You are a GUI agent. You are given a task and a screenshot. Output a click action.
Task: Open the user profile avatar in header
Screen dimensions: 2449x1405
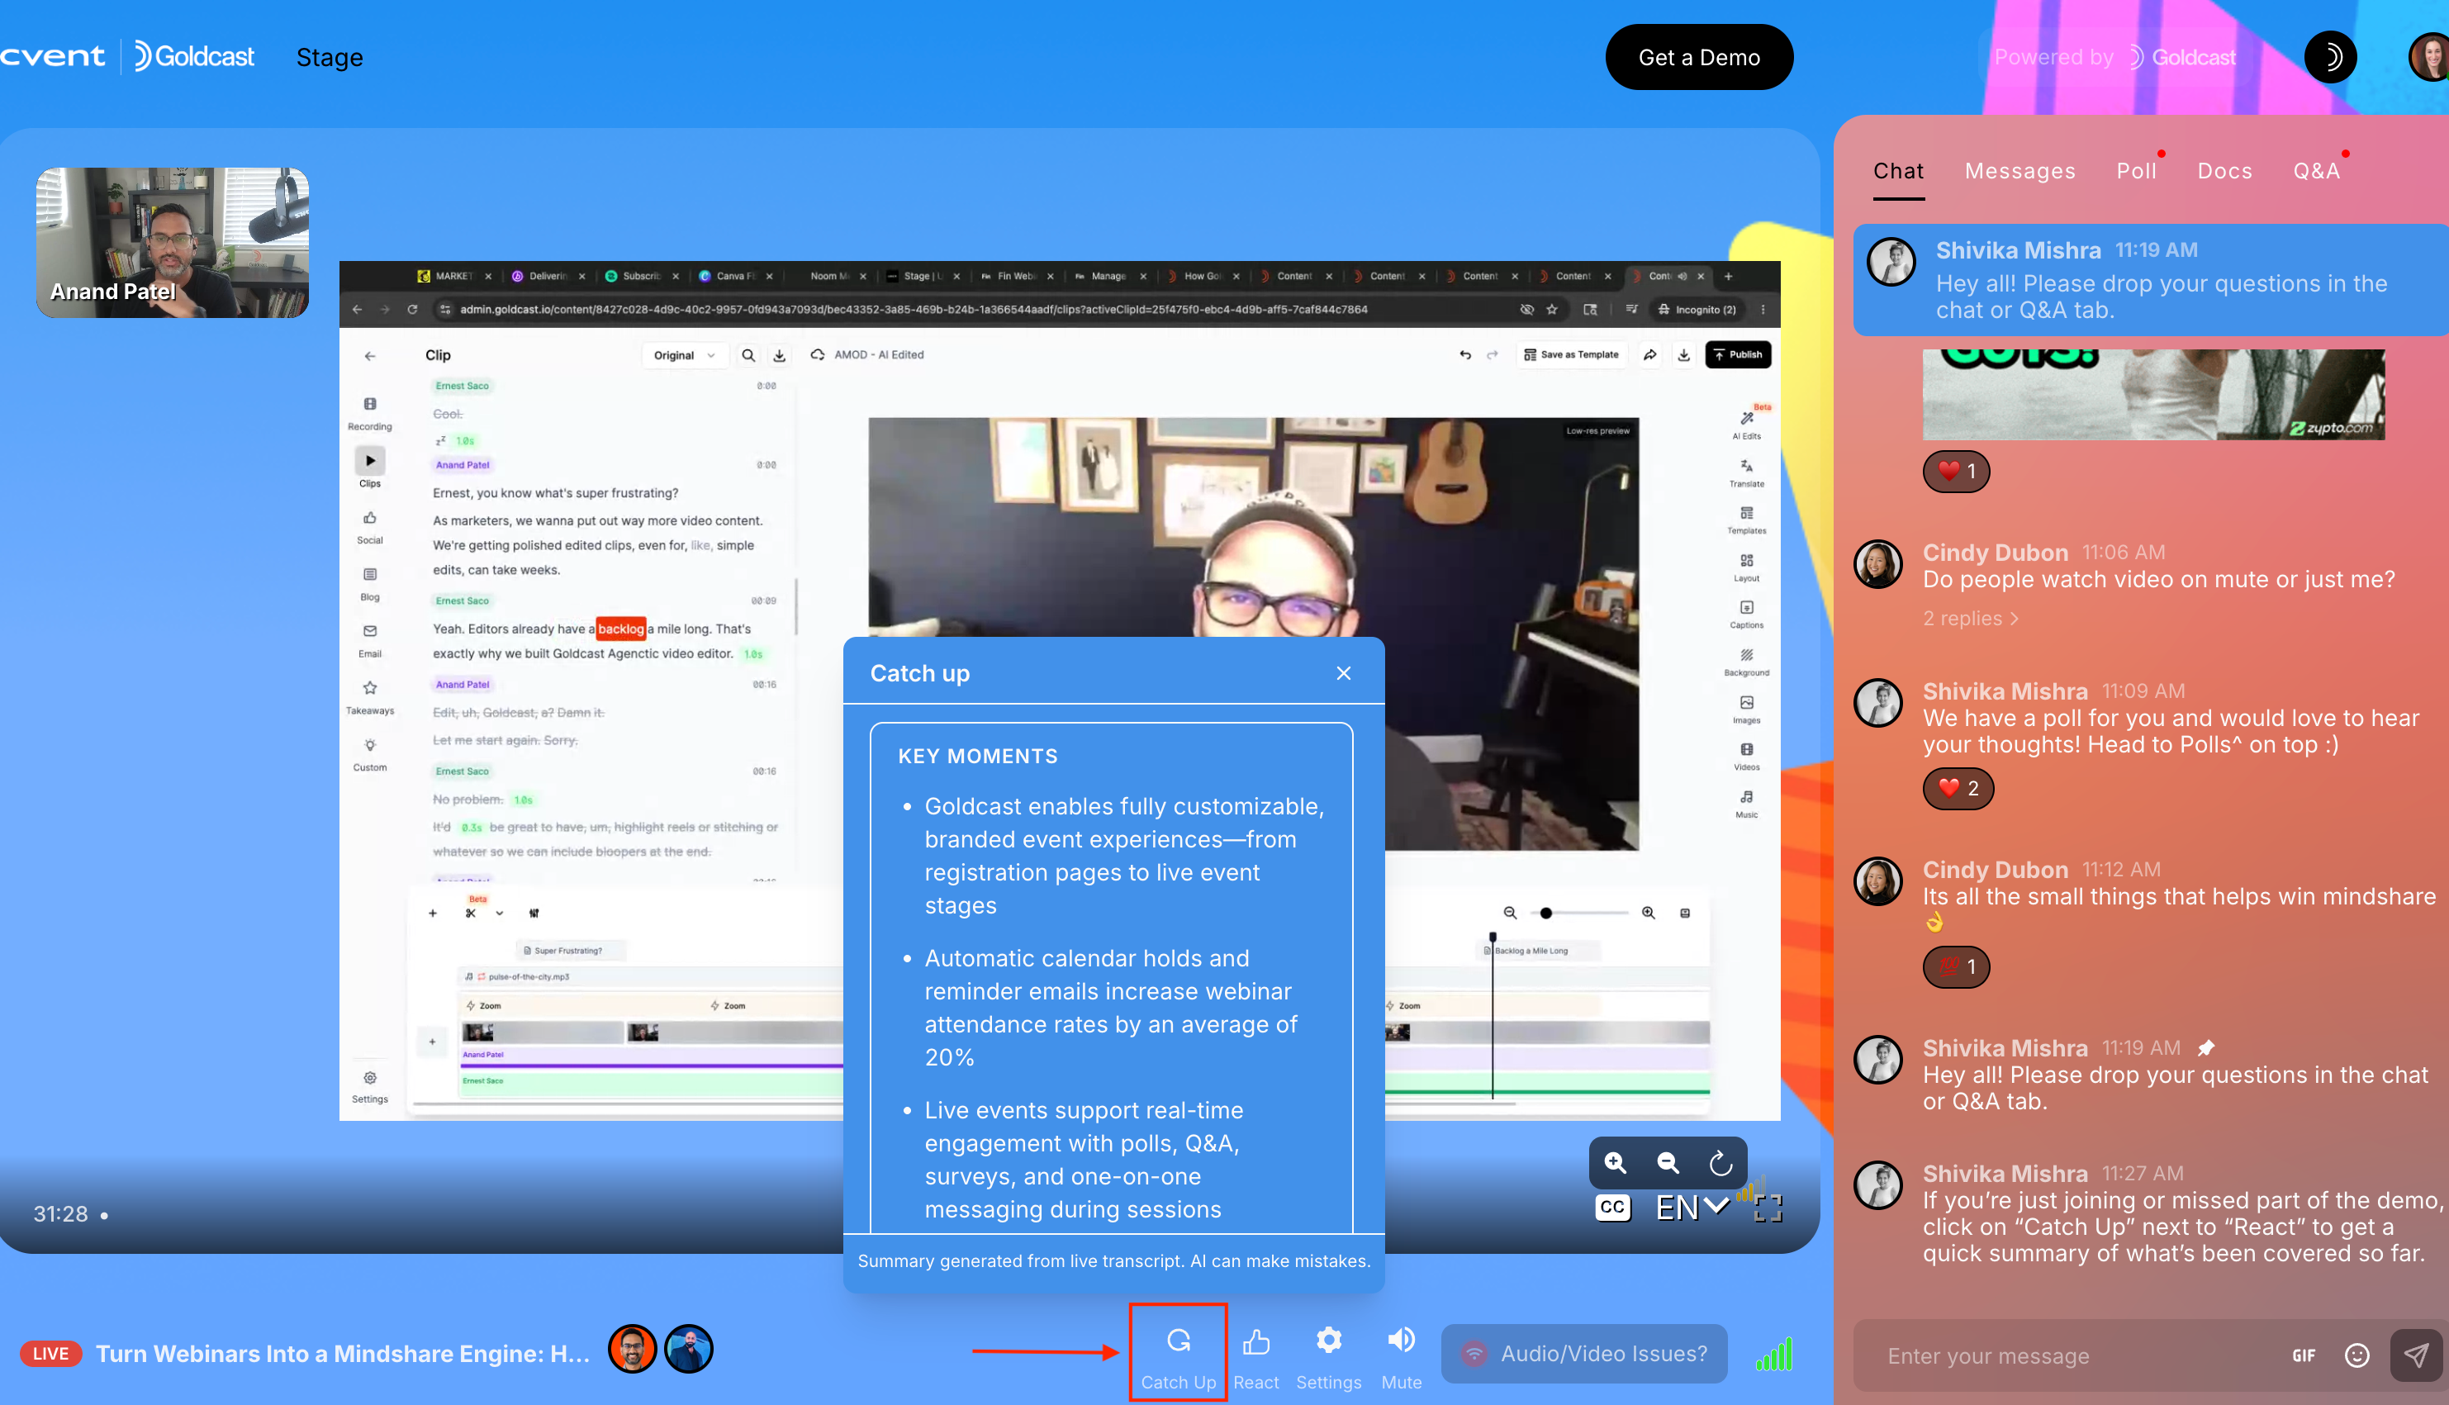(x=2430, y=57)
